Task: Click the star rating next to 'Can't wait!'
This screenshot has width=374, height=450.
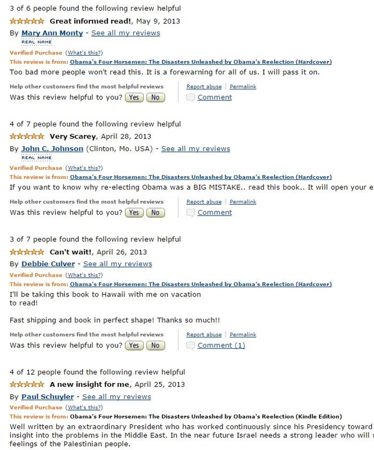Action: [x=26, y=251]
